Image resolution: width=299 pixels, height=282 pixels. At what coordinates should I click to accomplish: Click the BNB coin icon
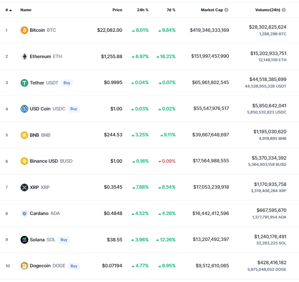pyautogui.click(x=24, y=135)
